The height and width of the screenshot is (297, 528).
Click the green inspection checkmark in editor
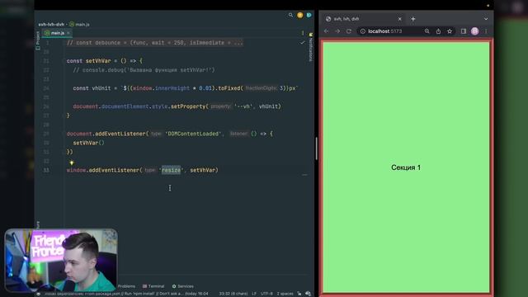pyautogui.click(x=303, y=42)
